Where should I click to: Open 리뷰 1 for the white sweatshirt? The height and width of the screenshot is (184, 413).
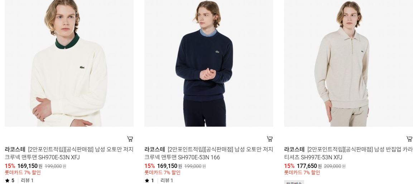(27, 180)
